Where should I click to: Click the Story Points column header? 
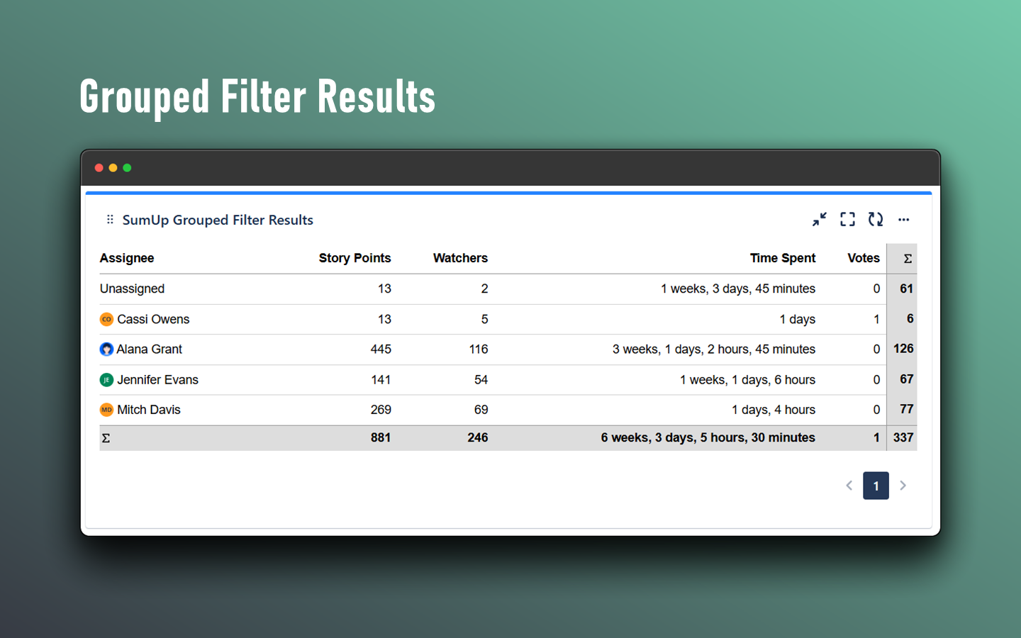coord(355,258)
